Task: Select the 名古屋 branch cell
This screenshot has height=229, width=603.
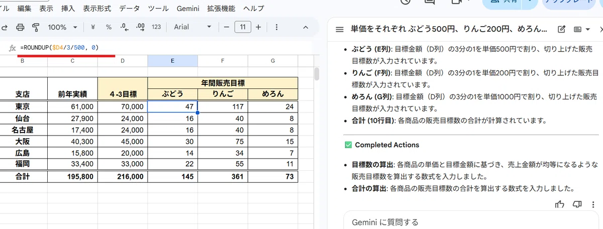Action: click(23, 130)
